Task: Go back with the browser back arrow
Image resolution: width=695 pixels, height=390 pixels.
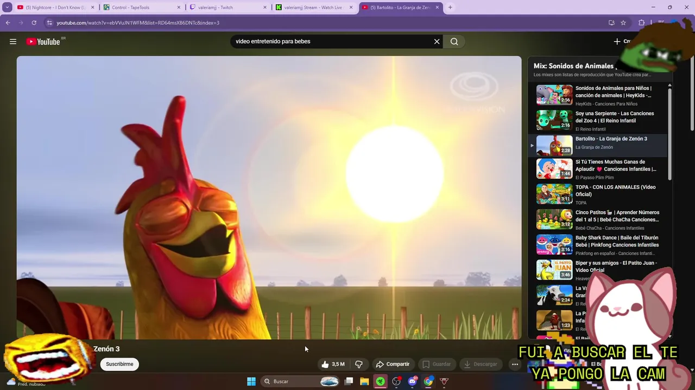Action: [8, 23]
